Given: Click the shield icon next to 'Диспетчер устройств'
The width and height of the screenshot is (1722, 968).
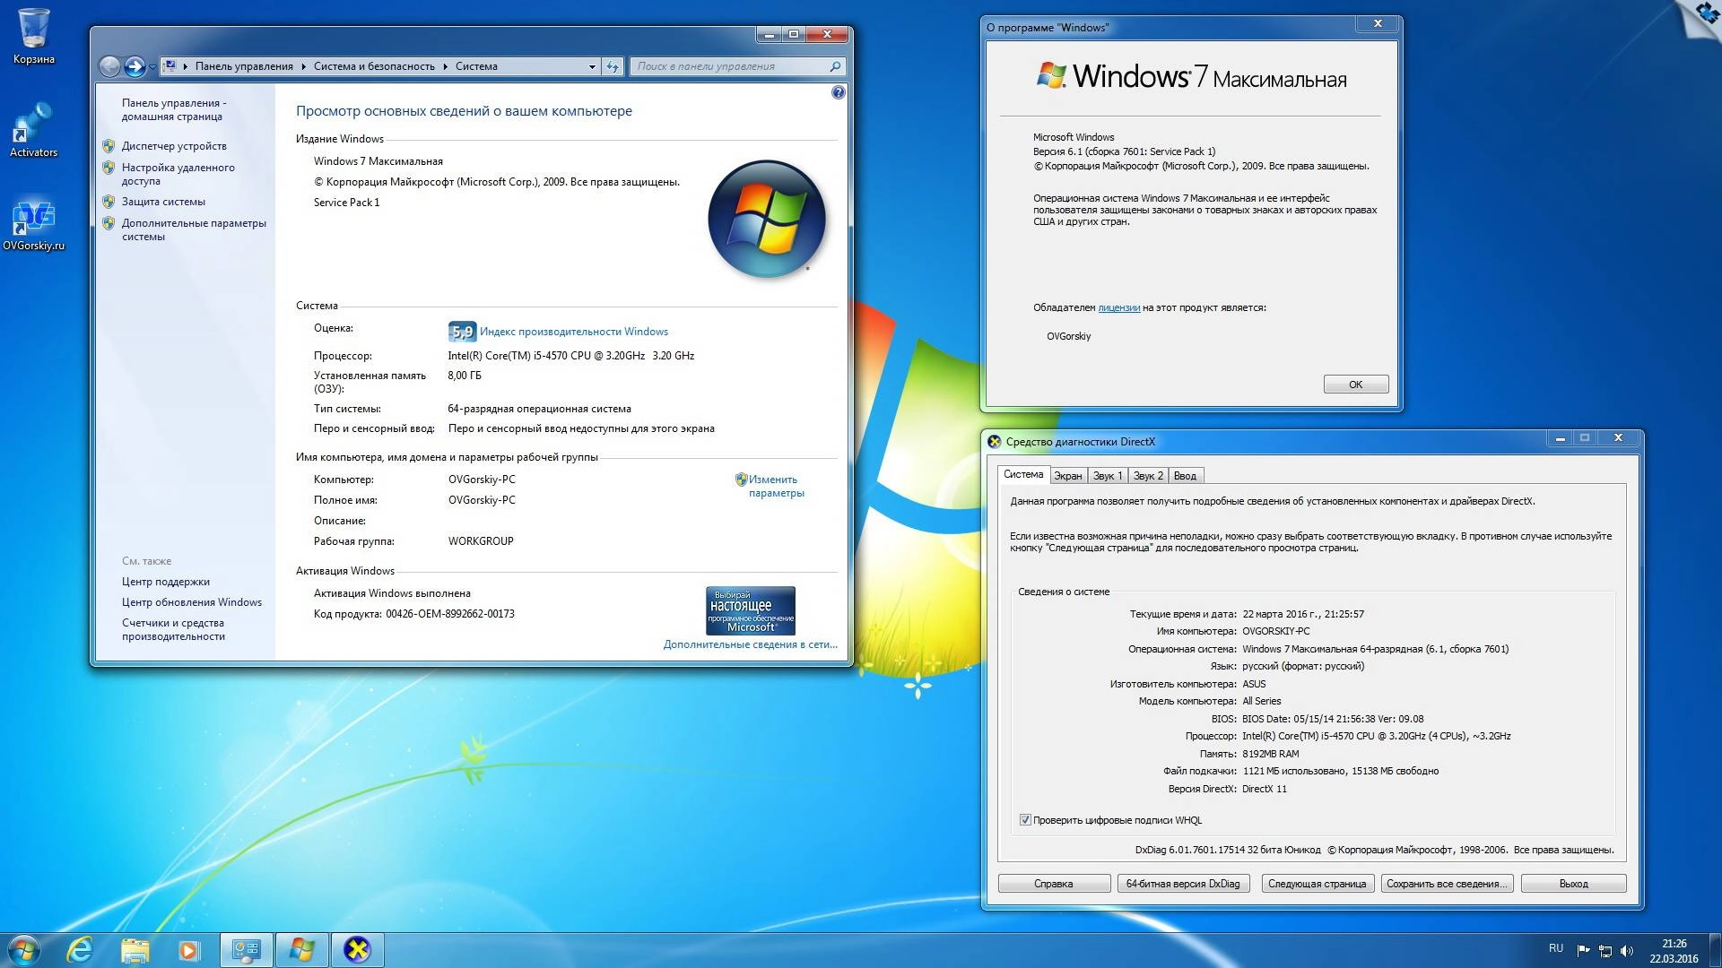Looking at the screenshot, I should pos(109,145).
